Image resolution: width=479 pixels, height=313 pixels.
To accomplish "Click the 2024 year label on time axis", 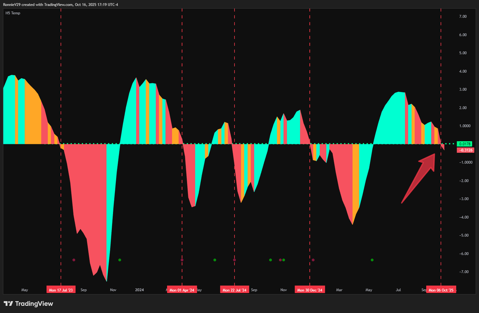I will tap(139, 290).
